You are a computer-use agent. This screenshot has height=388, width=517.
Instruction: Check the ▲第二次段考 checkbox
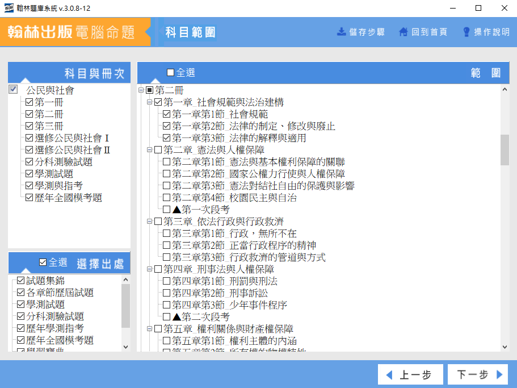coord(166,317)
